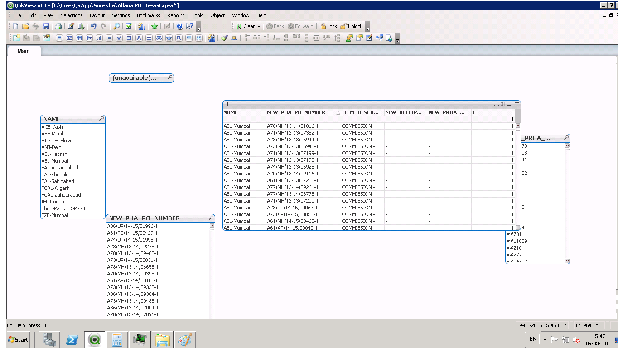Image resolution: width=618 pixels, height=348 pixels.
Task: Click the NEW_PHA_PO_NUMBER list box scrollbar
Action: click(212, 272)
